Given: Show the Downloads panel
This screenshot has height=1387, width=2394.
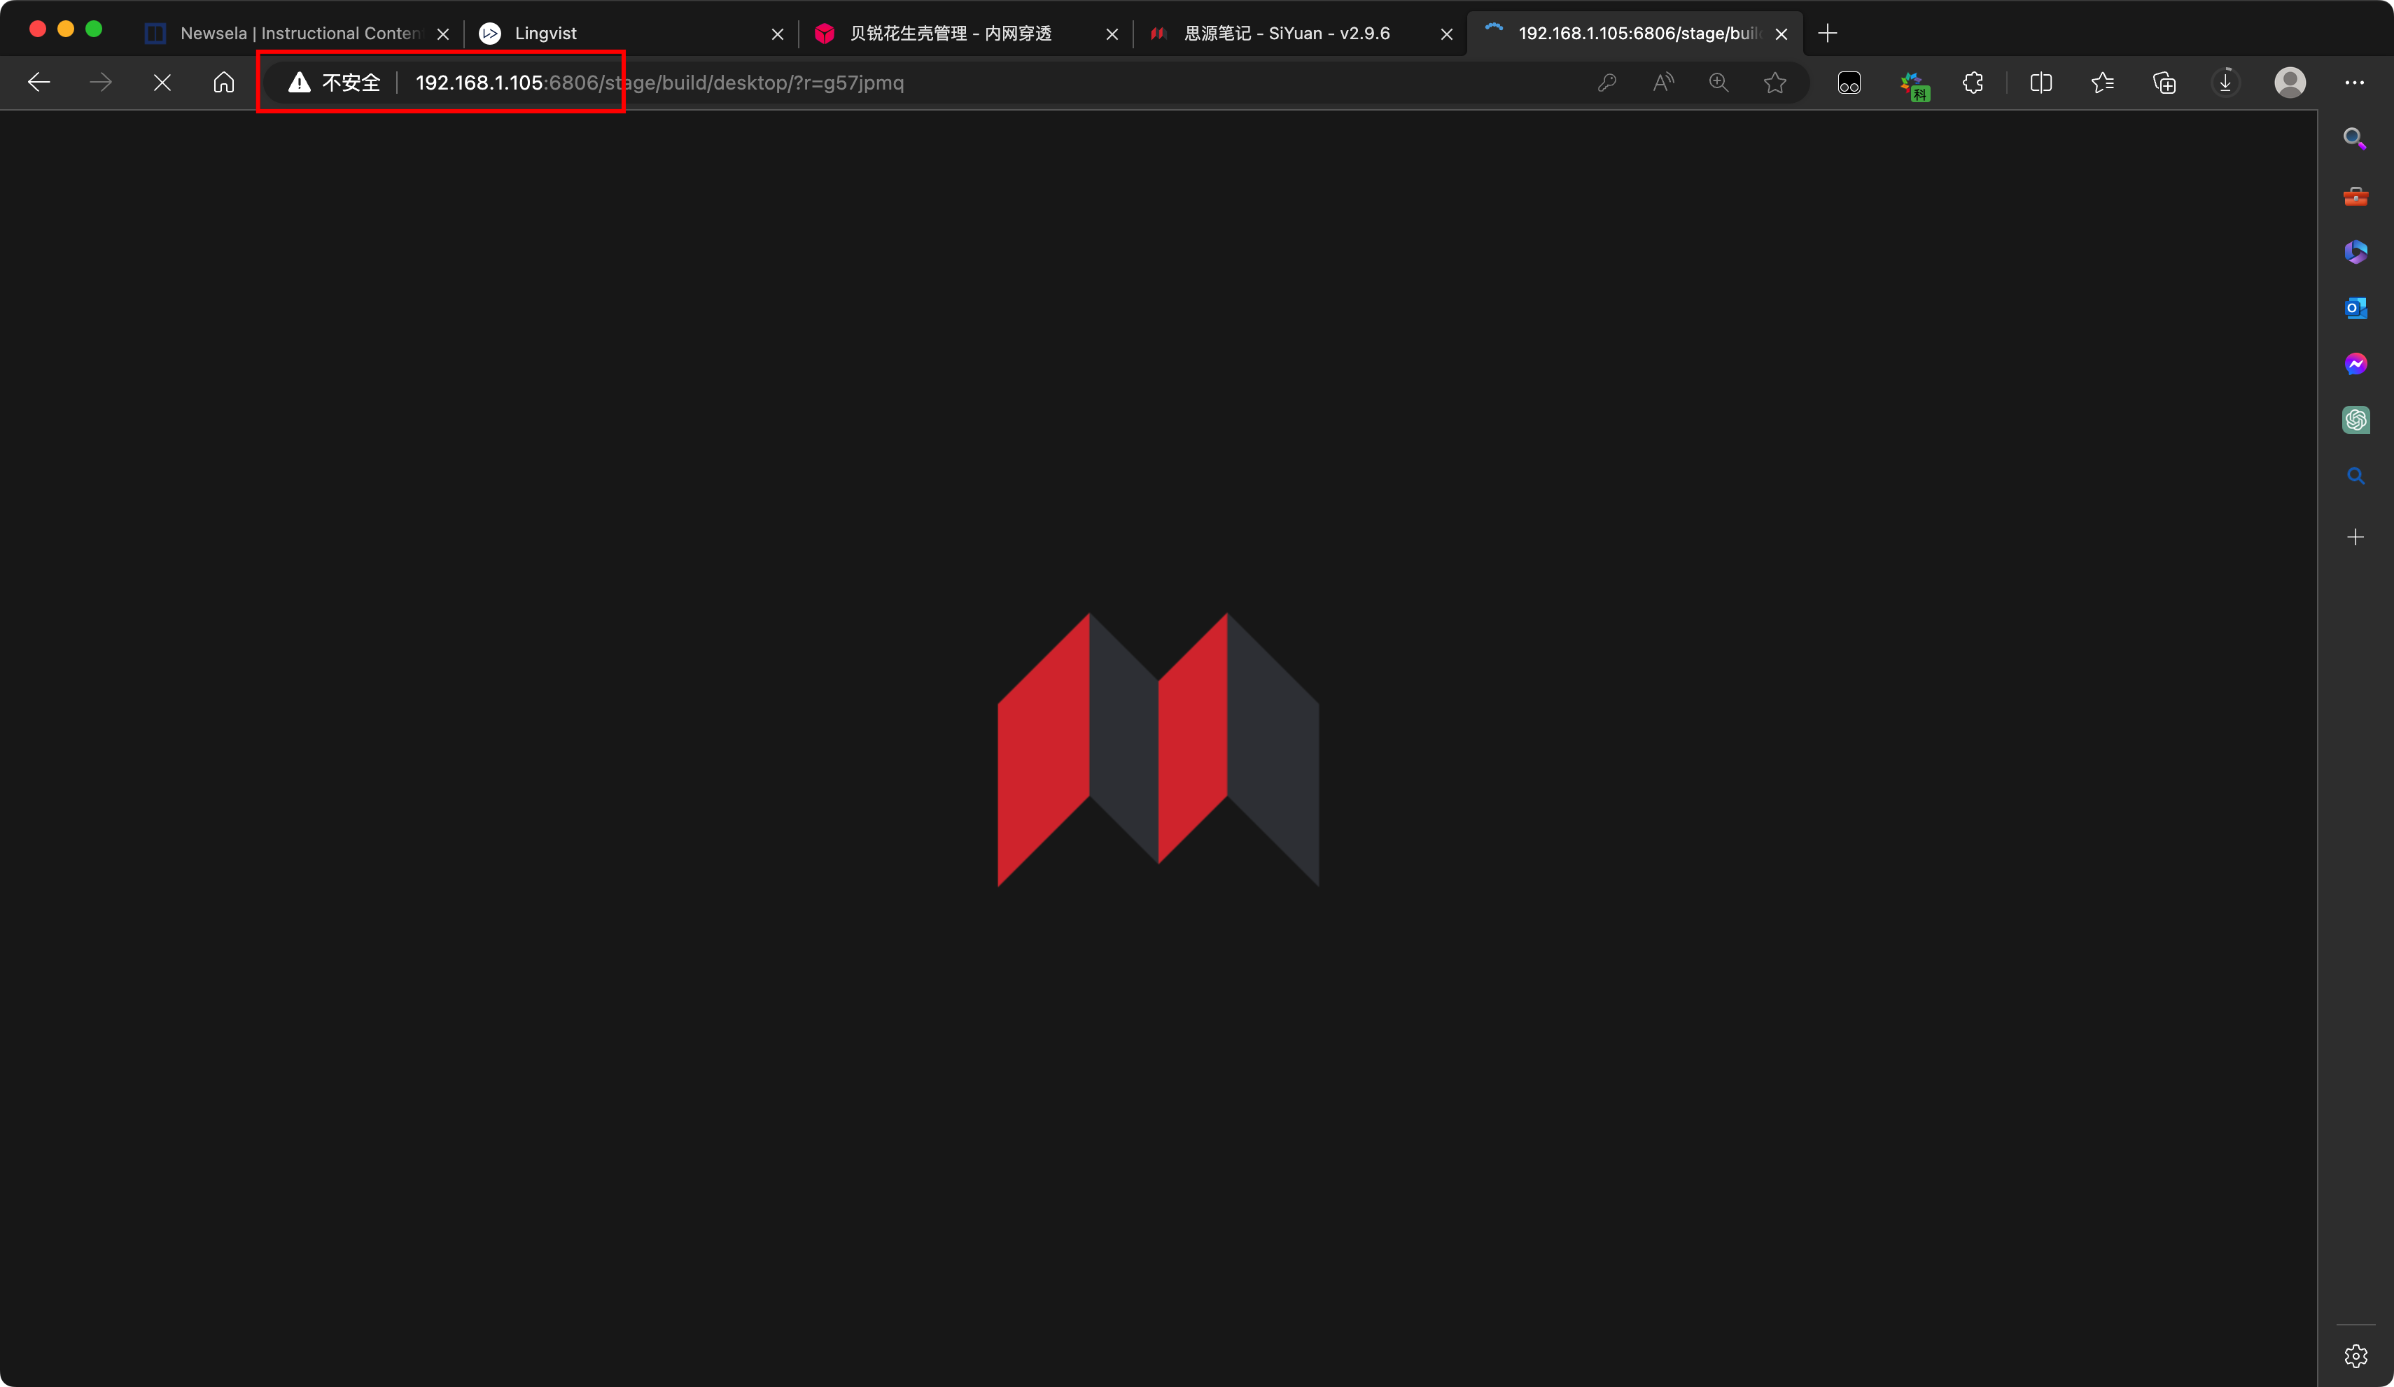Looking at the screenshot, I should pyautogui.click(x=2225, y=83).
